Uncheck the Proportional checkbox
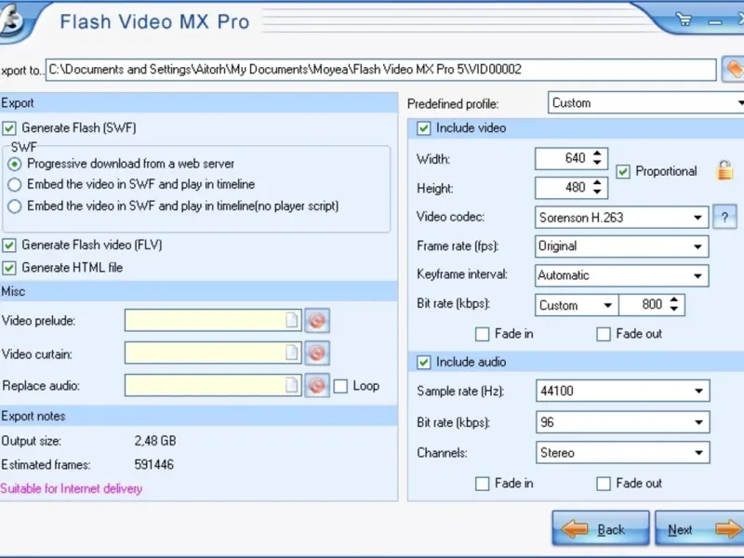The image size is (744, 558). [x=623, y=172]
